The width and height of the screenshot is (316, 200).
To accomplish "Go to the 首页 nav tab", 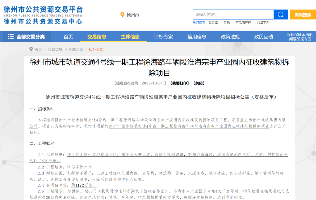I will coord(68,37).
